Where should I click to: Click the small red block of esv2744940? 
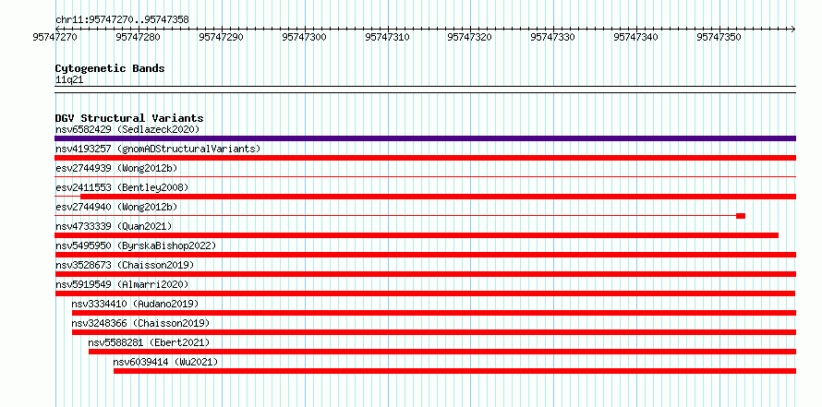tap(741, 216)
